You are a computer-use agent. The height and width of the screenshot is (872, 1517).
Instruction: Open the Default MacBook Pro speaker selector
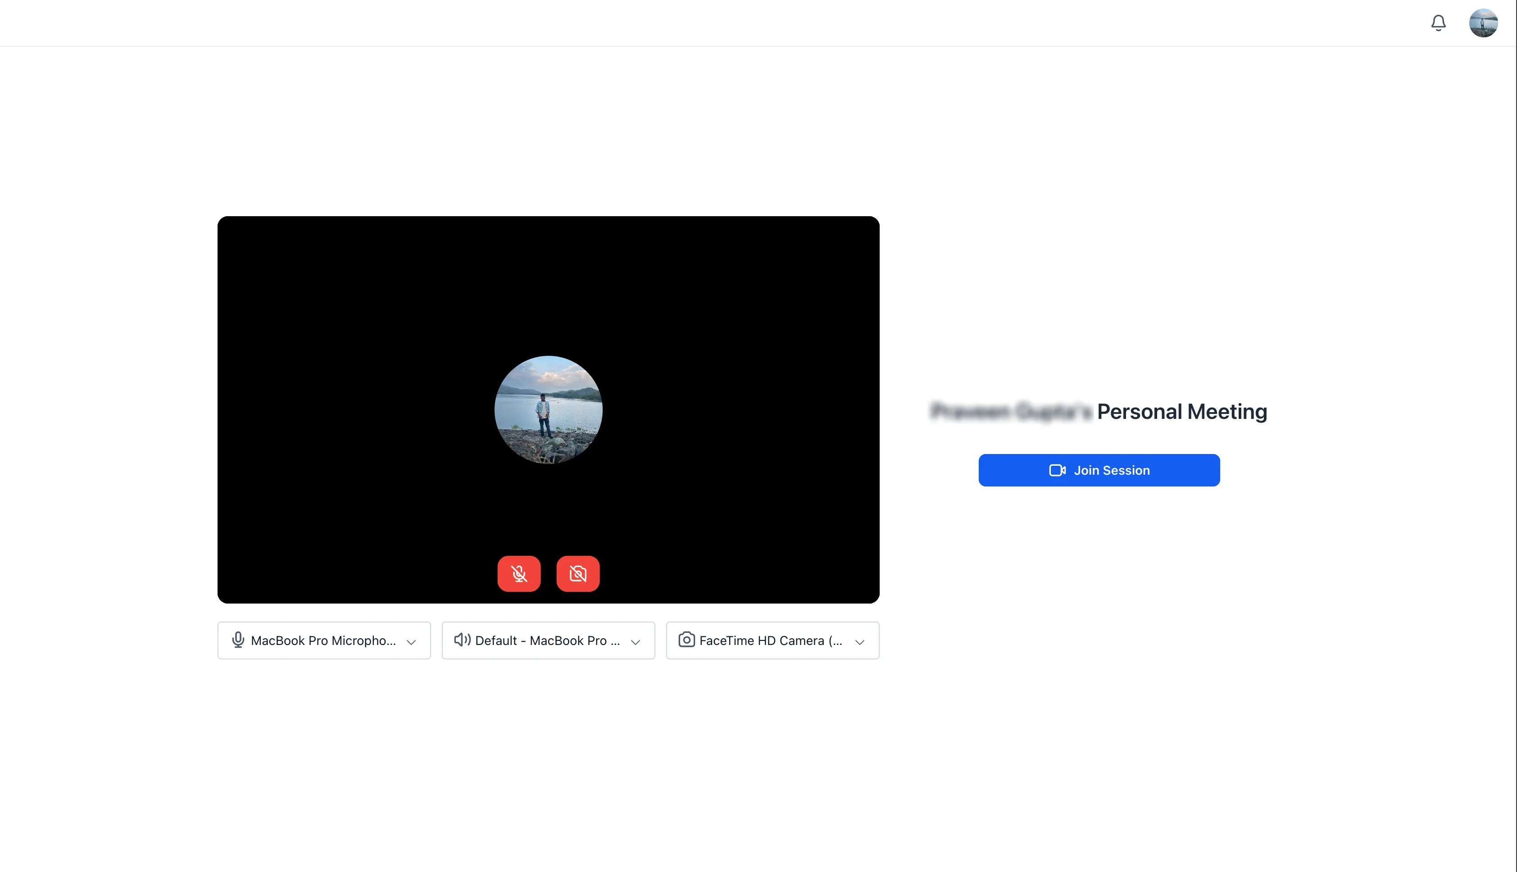547,640
